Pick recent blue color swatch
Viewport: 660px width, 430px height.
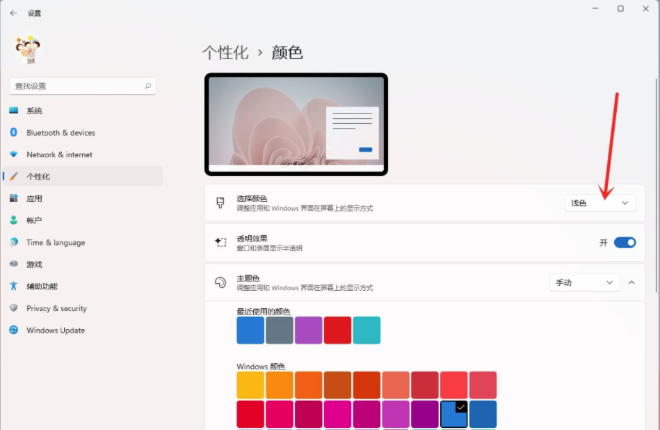[250, 331]
